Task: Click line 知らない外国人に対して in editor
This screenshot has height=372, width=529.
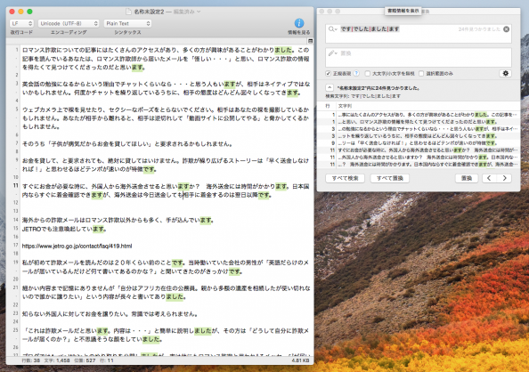Action: click(110, 314)
